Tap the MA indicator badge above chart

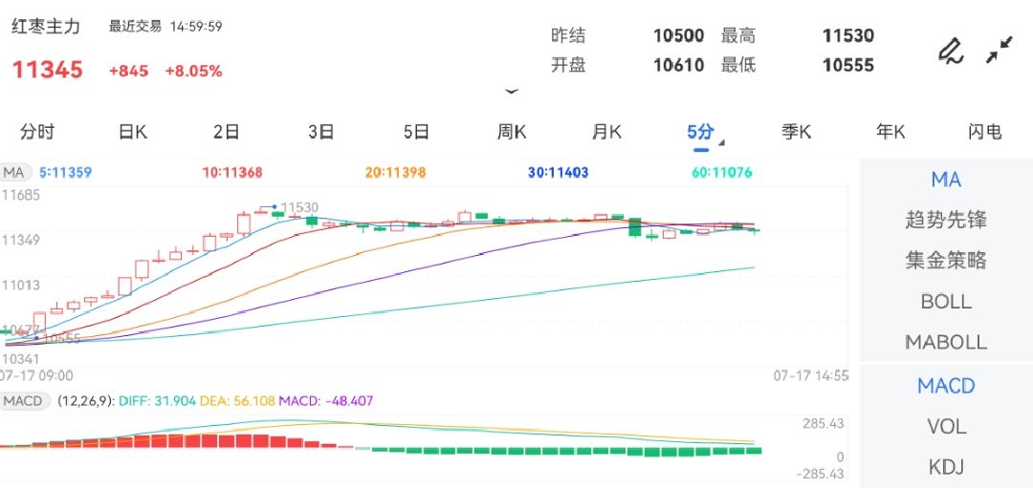pyautogui.click(x=14, y=173)
